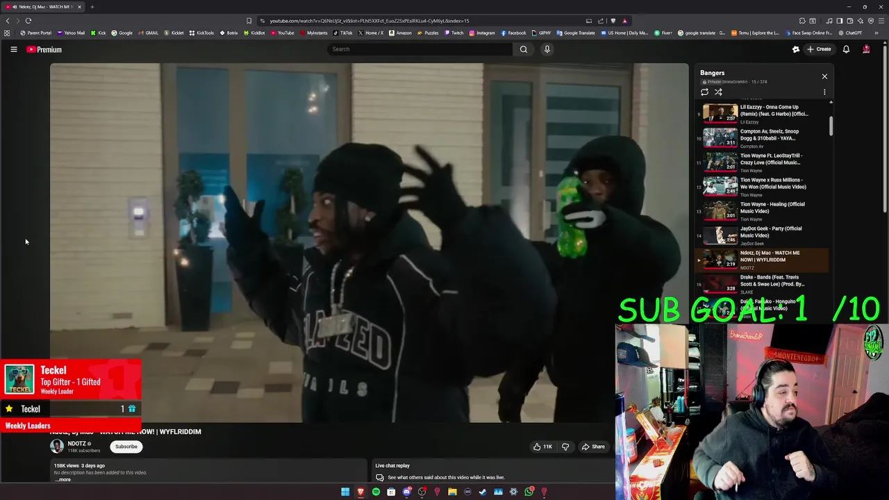
Task: Open Windows Start menu
Action: (345, 492)
